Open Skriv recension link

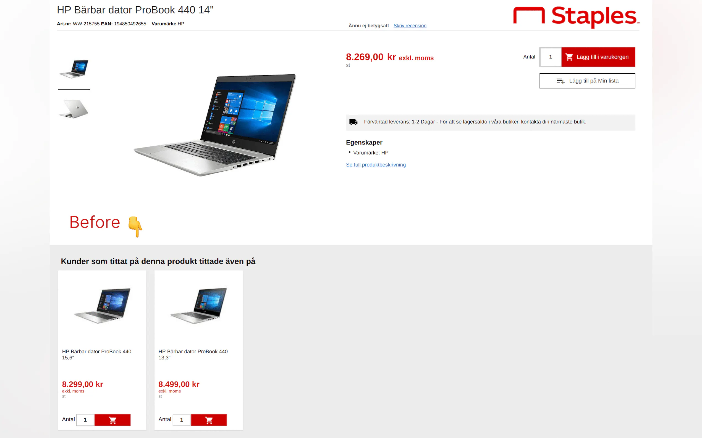(x=410, y=25)
